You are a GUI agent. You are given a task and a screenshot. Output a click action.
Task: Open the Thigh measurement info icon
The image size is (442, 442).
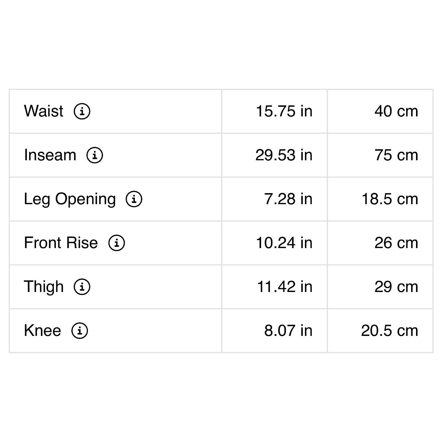[82, 287]
